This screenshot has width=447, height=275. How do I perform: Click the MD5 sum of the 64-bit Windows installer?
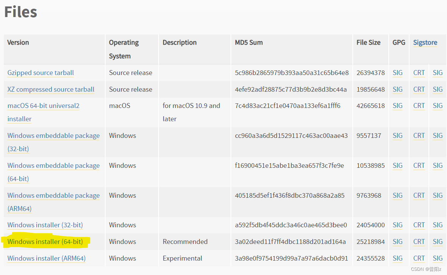point(290,242)
